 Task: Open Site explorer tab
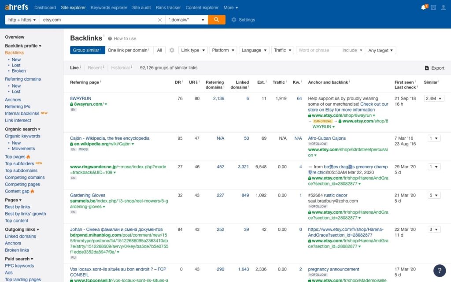point(74,7)
